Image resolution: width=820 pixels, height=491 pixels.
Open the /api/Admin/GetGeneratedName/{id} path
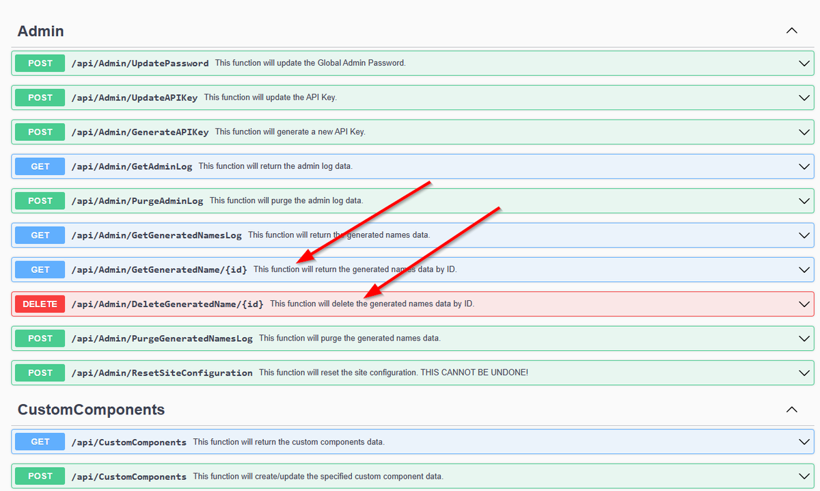tap(159, 269)
